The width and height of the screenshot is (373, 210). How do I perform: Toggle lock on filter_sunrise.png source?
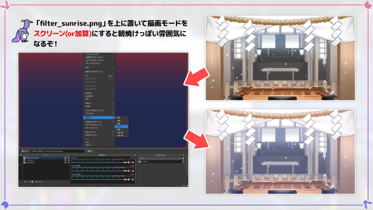(68, 157)
